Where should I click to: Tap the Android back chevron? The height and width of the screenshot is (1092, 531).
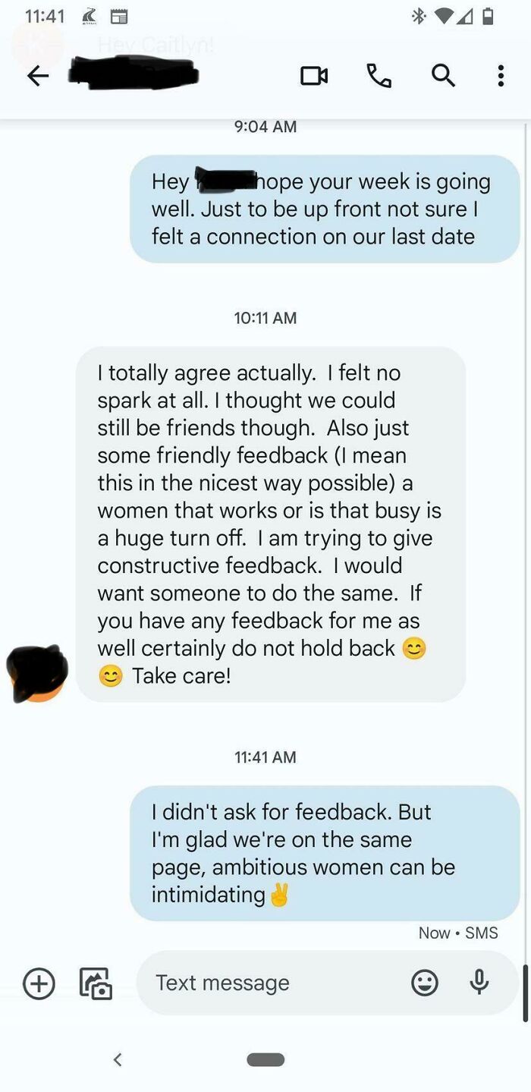118,1059
